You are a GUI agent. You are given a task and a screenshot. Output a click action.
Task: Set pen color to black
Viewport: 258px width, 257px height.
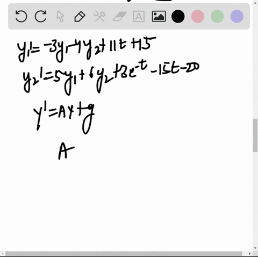pyautogui.click(x=178, y=17)
